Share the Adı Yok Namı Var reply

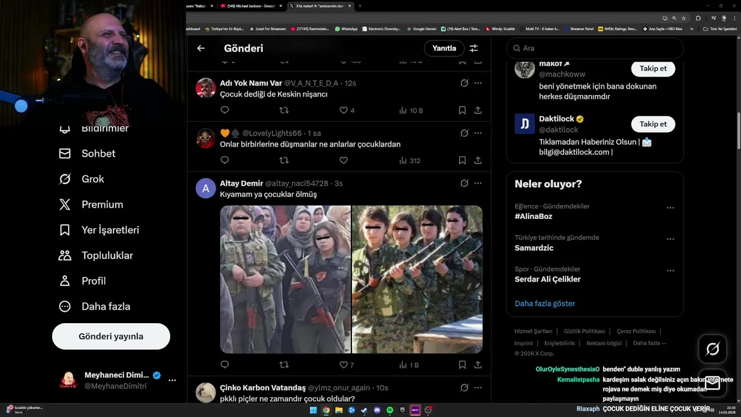[x=478, y=110]
